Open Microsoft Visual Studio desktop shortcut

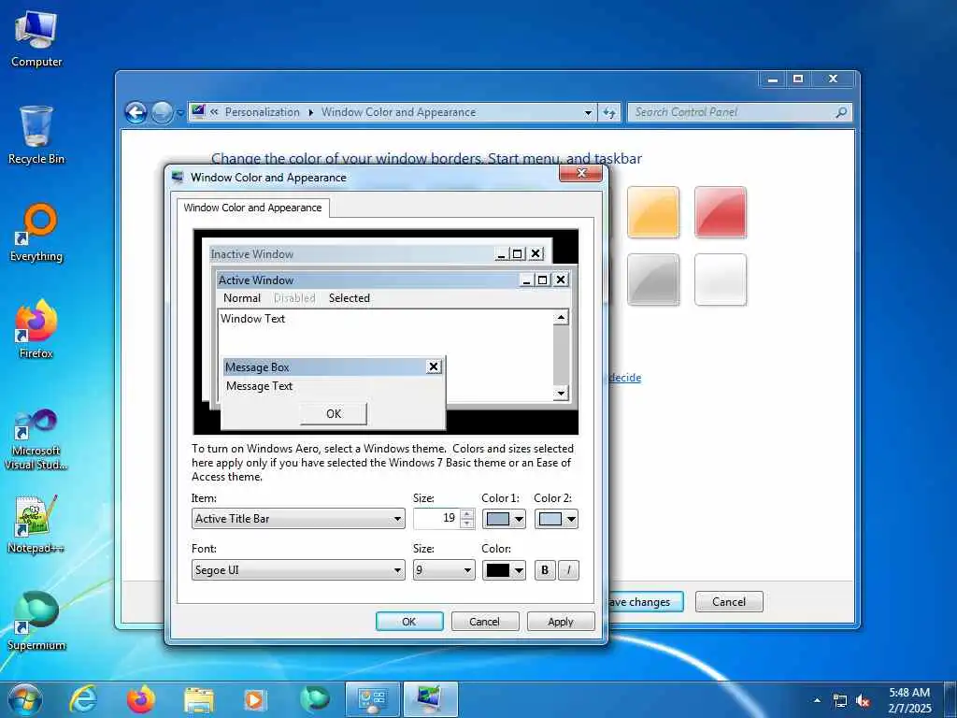(x=36, y=439)
